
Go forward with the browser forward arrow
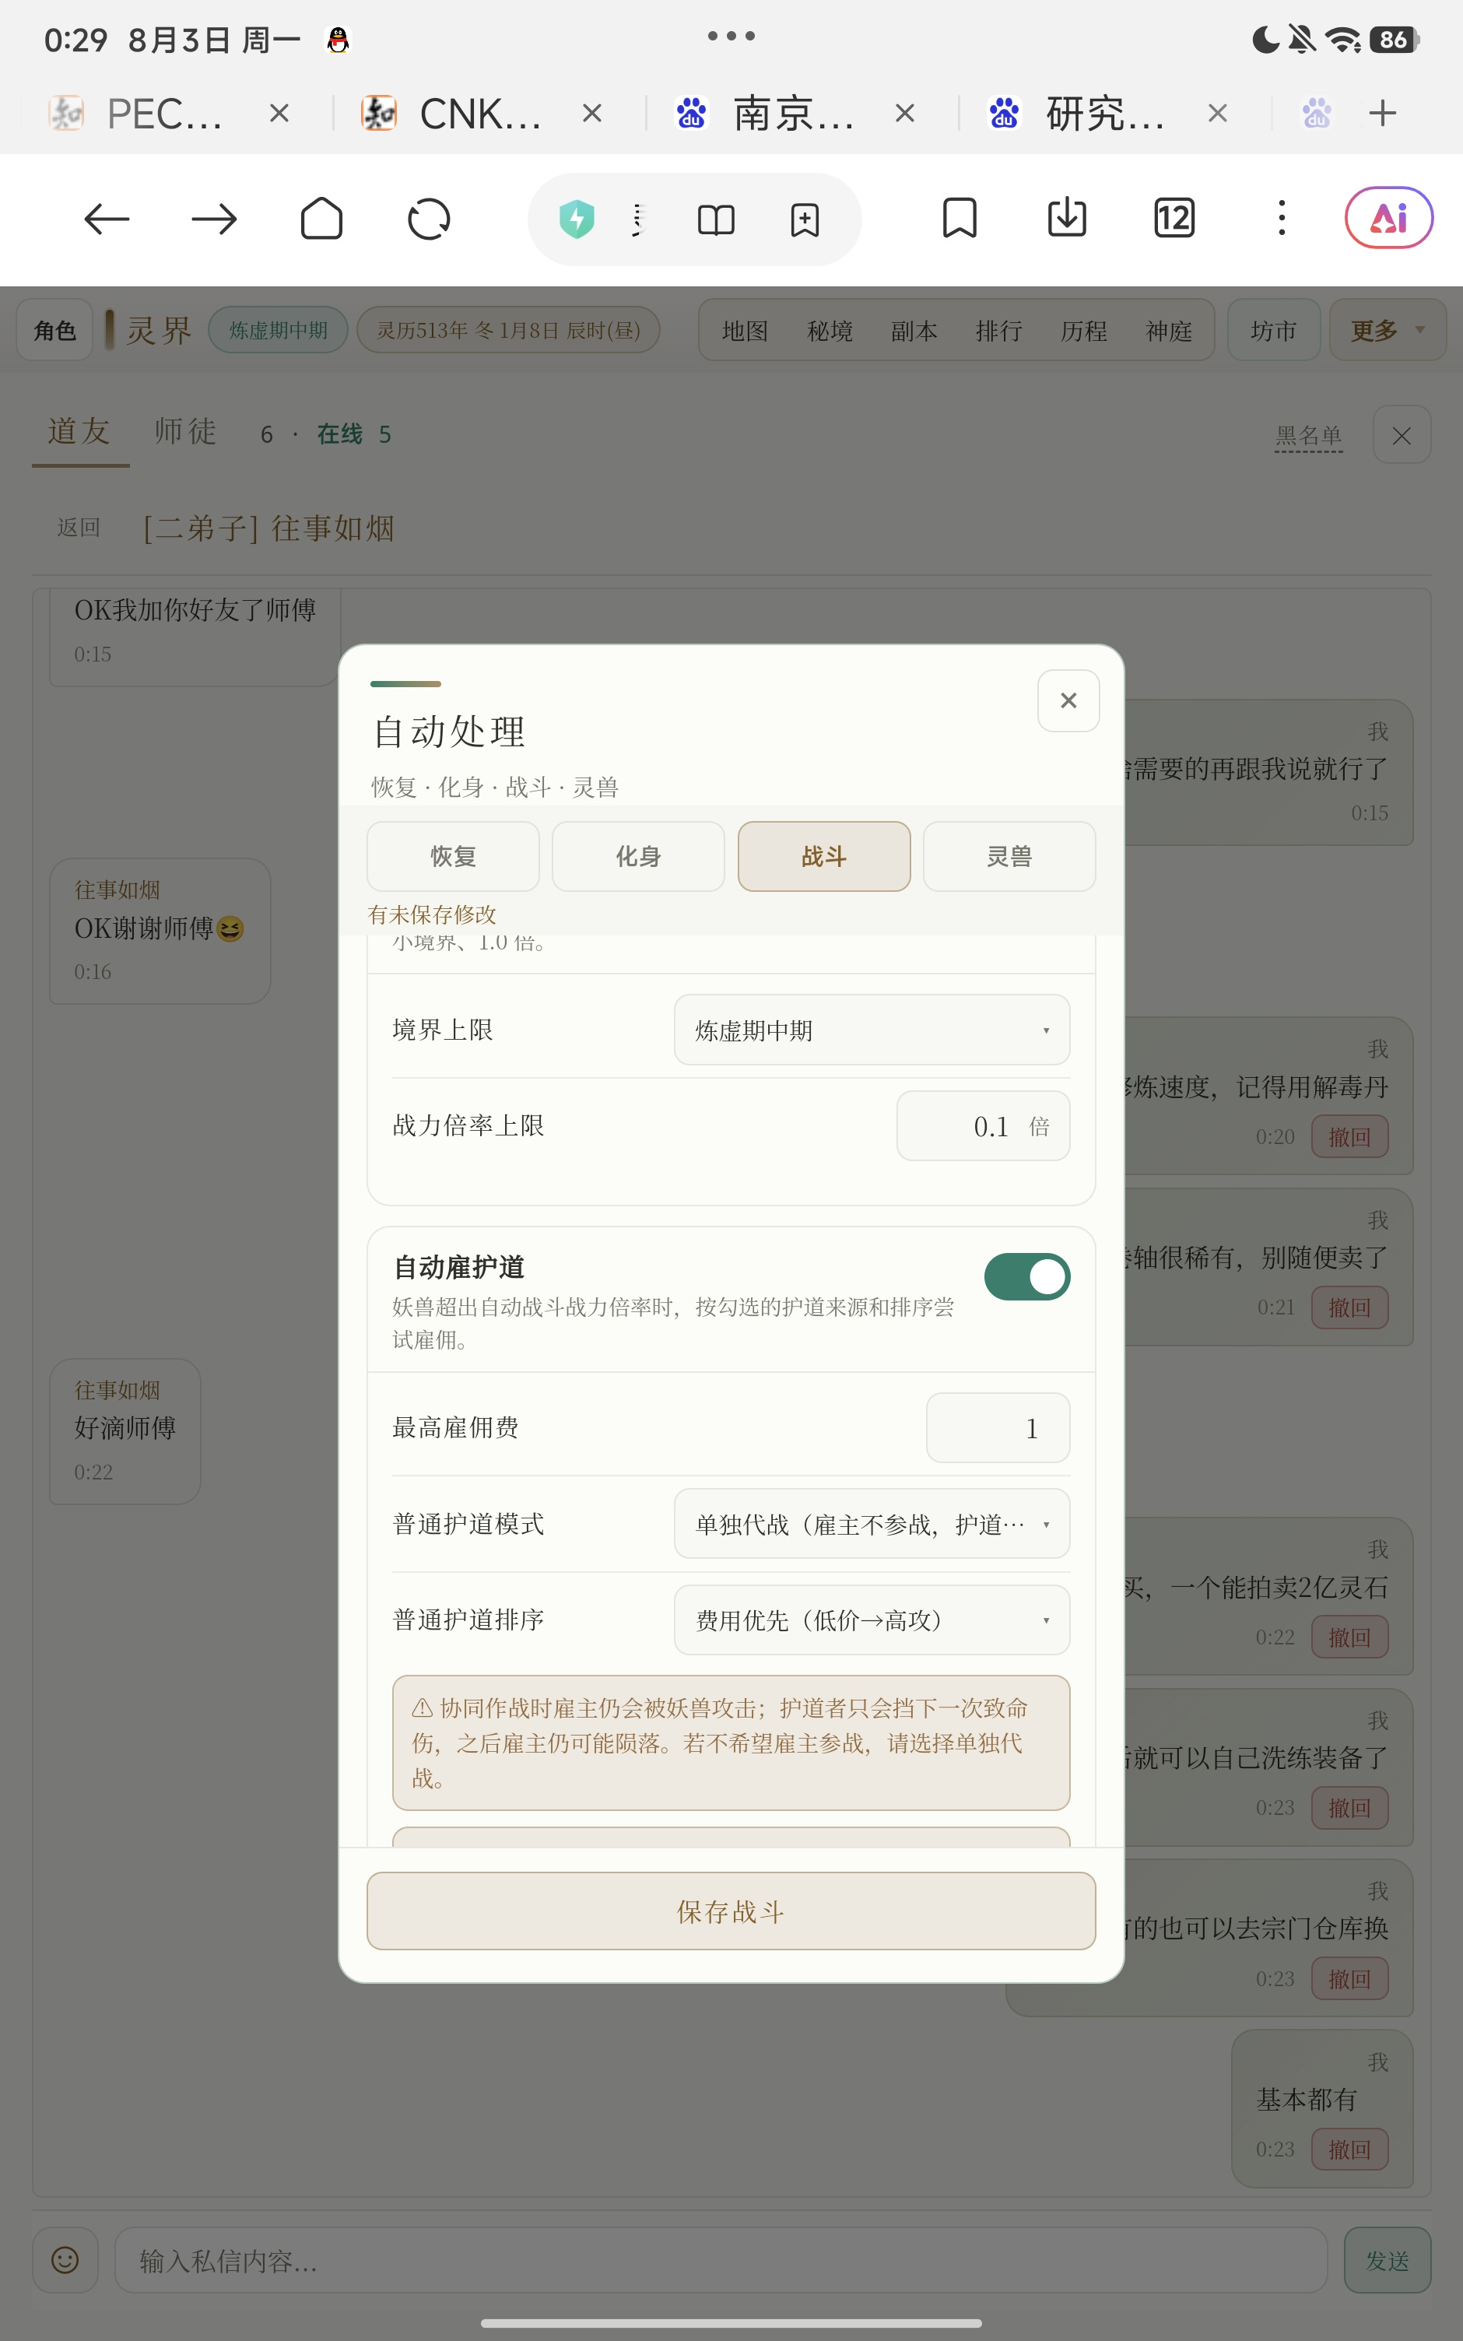(214, 219)
